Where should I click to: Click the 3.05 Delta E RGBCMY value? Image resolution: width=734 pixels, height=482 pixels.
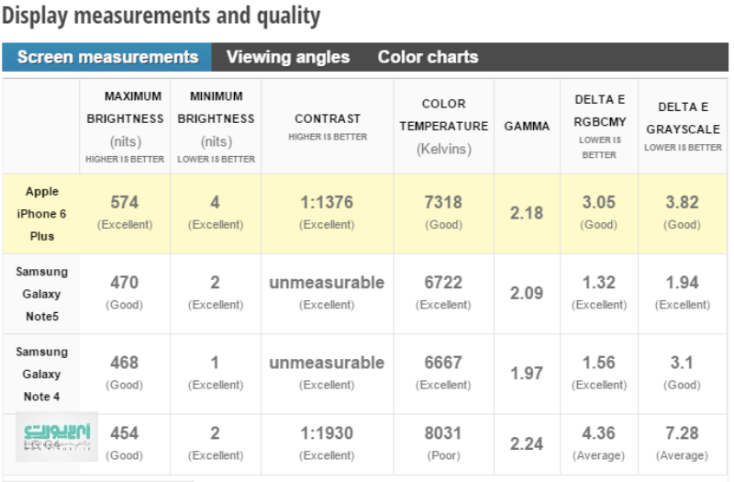(x=599, y=202)
